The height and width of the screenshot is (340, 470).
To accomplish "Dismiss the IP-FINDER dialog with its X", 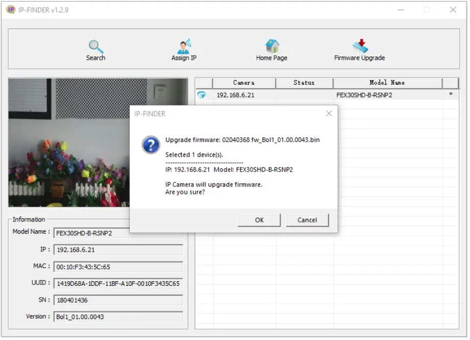I will coord(329,113).
